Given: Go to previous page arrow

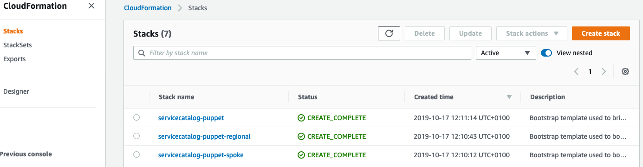Looking at the screenshot, I should pyautogui.click(x=576, y=71).
